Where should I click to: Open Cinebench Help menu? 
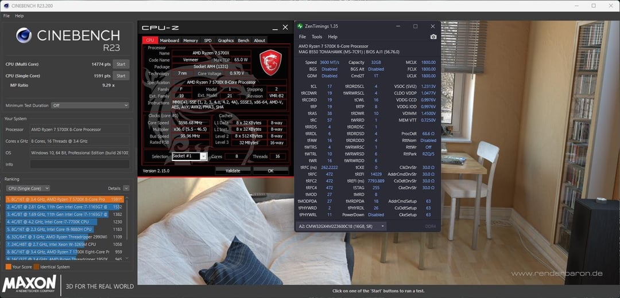click(x=20, y=16)
